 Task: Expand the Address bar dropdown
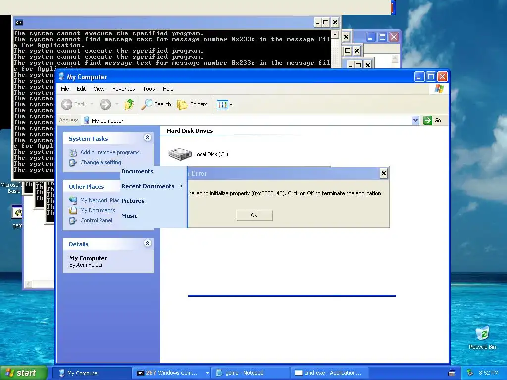click(x=415, y=121)
